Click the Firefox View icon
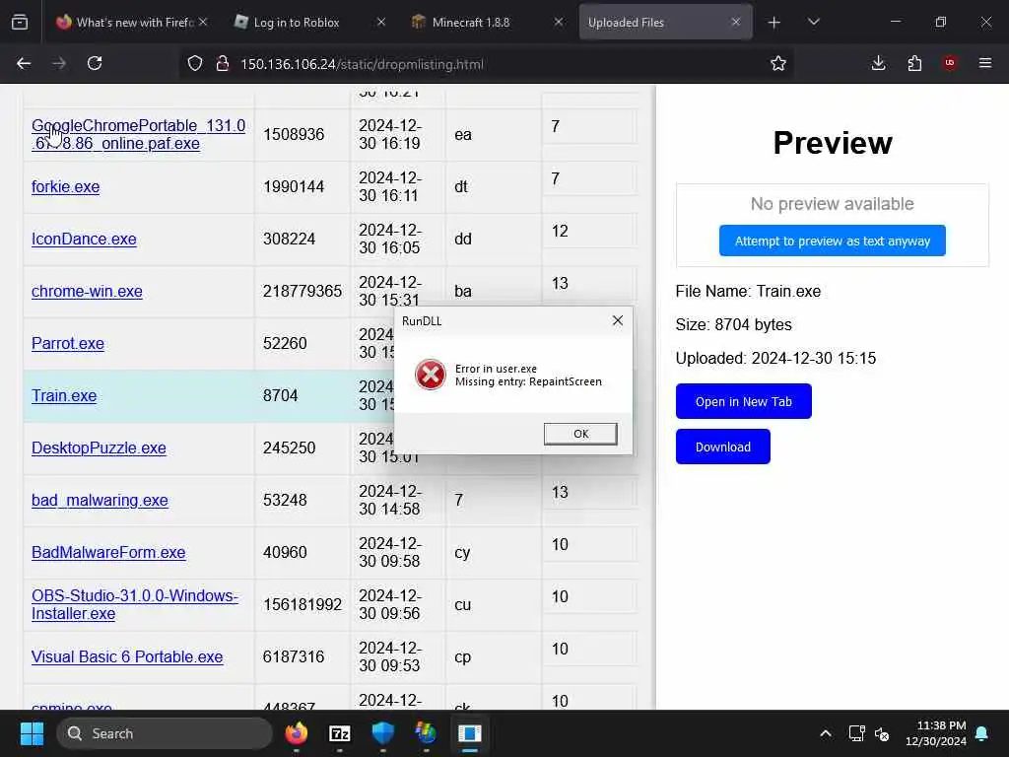This screenshot has height=757, width=1009. tap(20, 22)
